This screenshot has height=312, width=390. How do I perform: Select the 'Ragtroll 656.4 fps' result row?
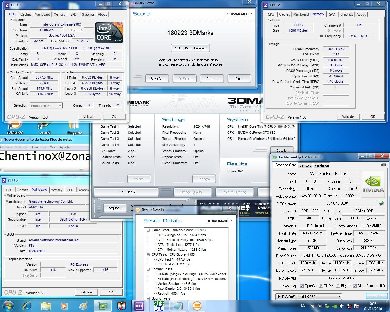coord(171,293)
